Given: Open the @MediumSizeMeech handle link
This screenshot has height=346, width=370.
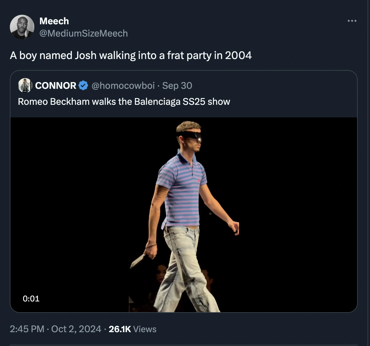Looking at the screenshot, I should coord(84,33).
